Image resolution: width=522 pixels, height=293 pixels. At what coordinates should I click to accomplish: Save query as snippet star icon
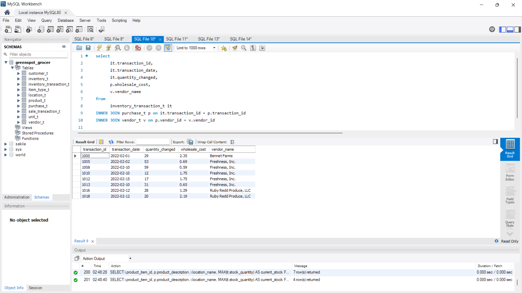224,48
